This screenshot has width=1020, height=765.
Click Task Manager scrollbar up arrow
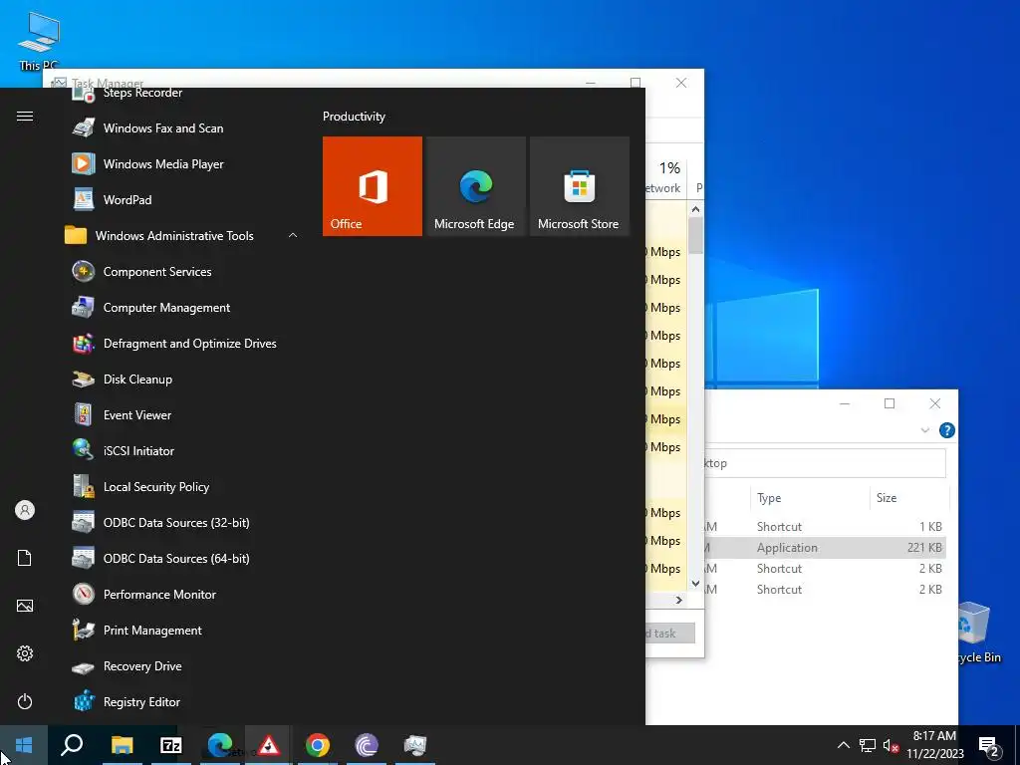coord(695,209)
